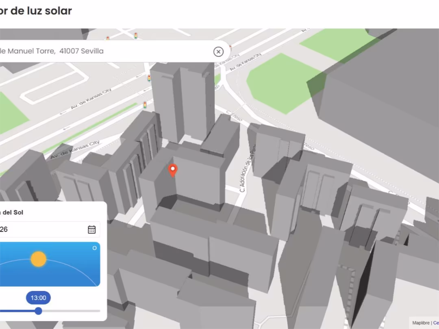Click the red location pin marker

(x=173, y=170)
